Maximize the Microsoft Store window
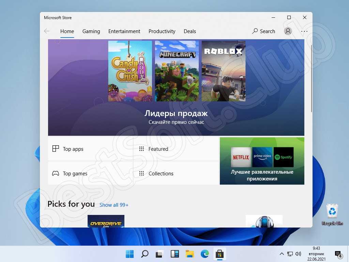 pos(289,17)
